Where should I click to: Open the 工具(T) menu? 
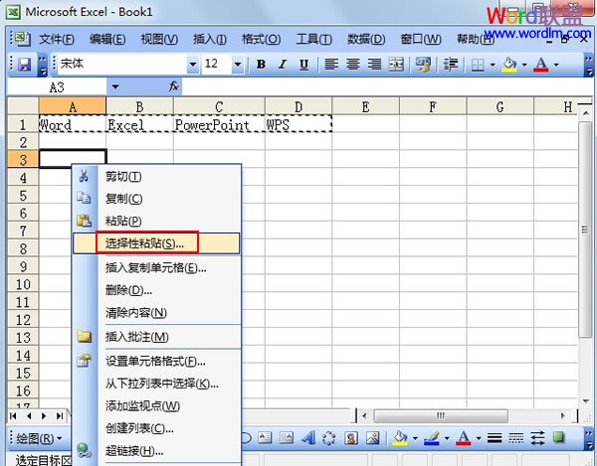pos(314,39)
